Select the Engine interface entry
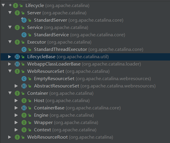The image size is (170, 143). point(64,115)
